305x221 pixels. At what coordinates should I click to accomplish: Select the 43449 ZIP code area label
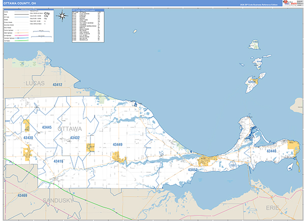pos(117,145)
